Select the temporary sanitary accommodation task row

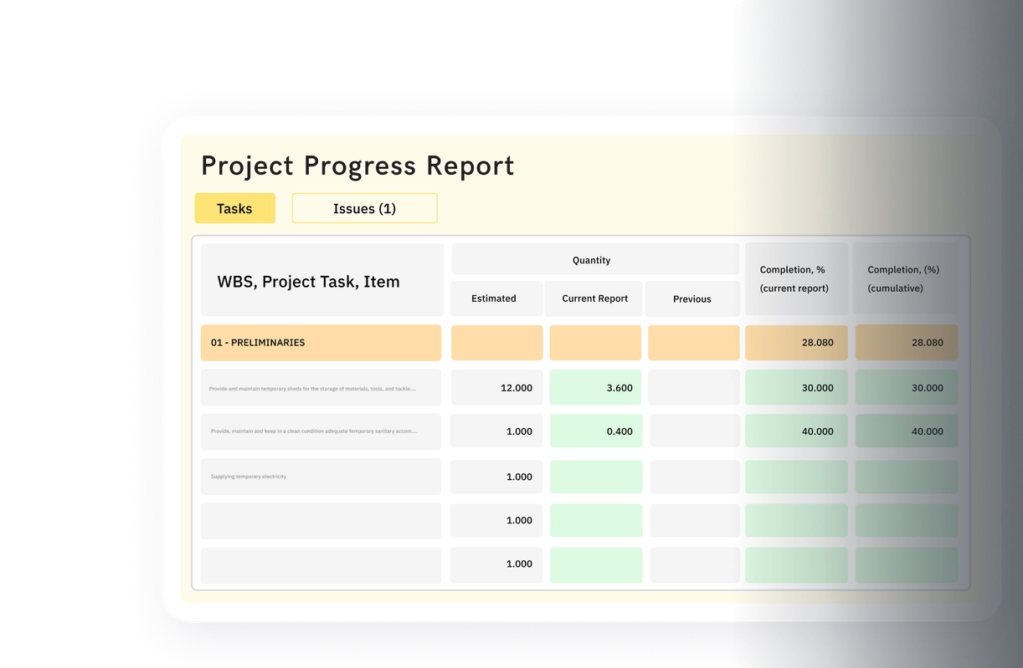(x=321, y=431)
